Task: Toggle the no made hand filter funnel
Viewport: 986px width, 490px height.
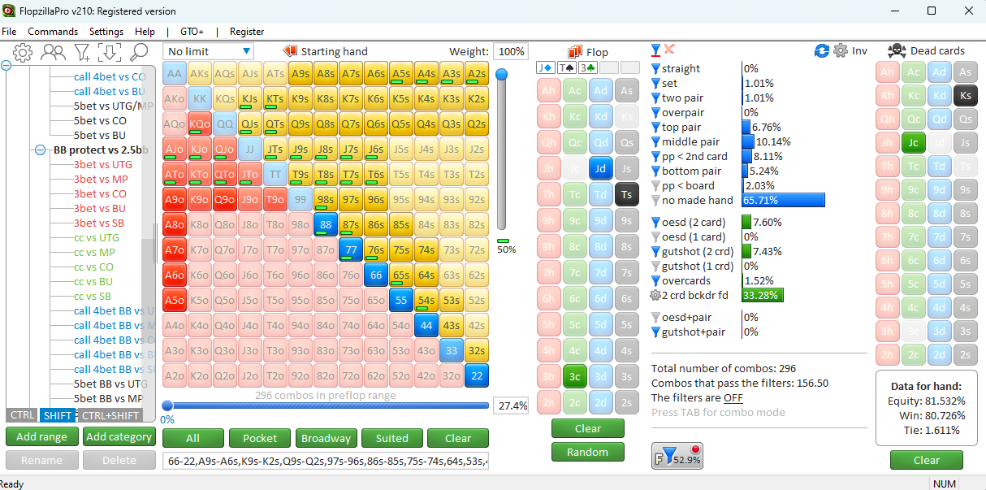Action: point(655,201)
